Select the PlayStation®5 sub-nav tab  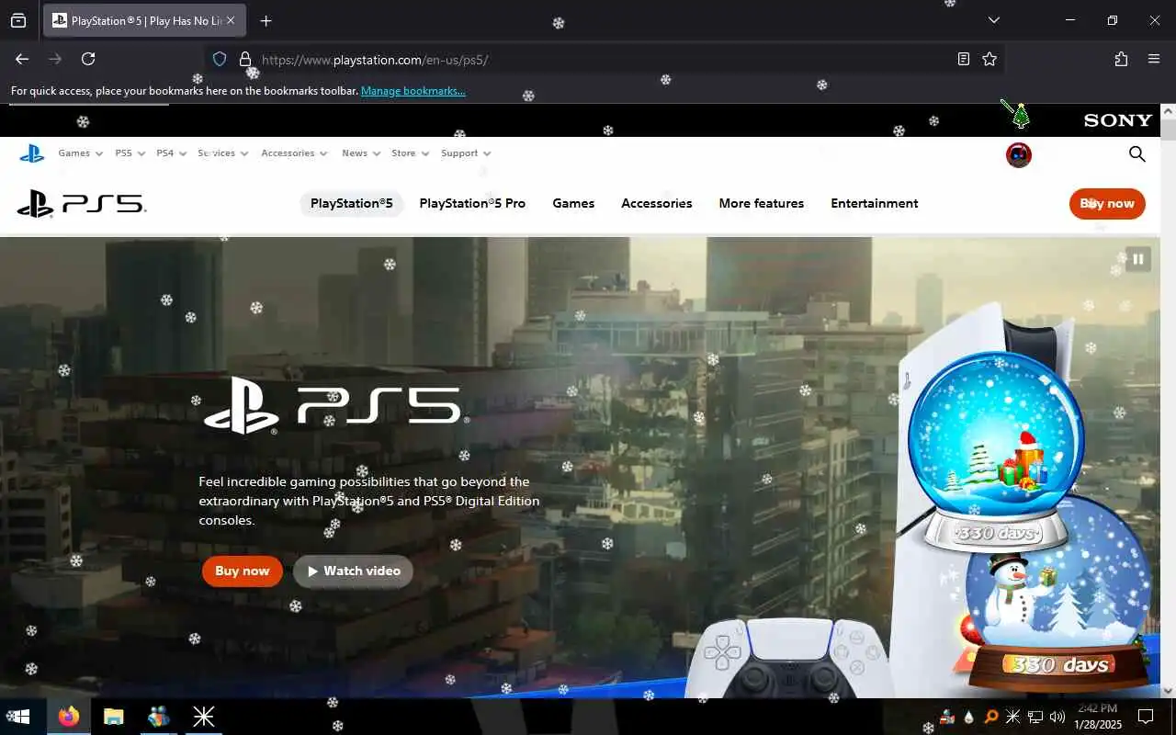[351, 203]
